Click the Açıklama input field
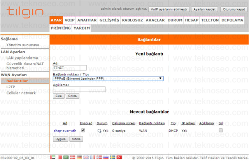The width and height of the screenshot is (249, 161). pos(79,89)
